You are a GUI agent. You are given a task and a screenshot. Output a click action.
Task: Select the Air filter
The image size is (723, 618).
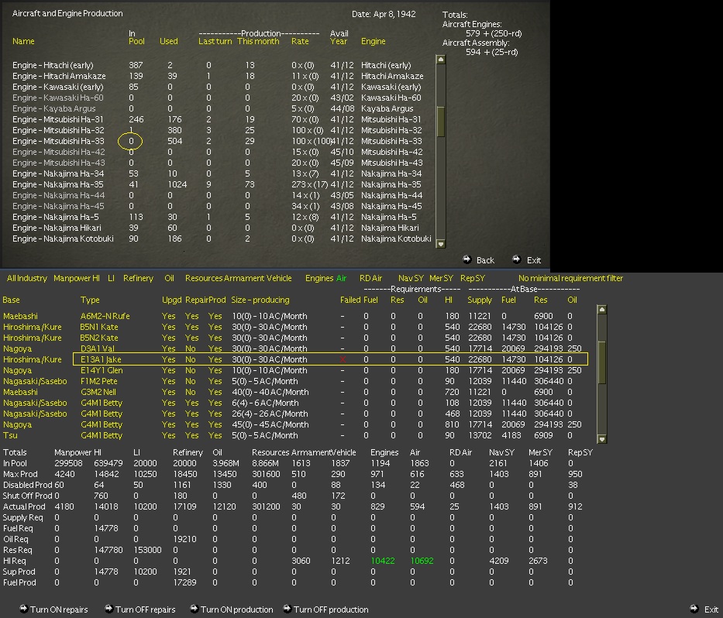point(341,278)
